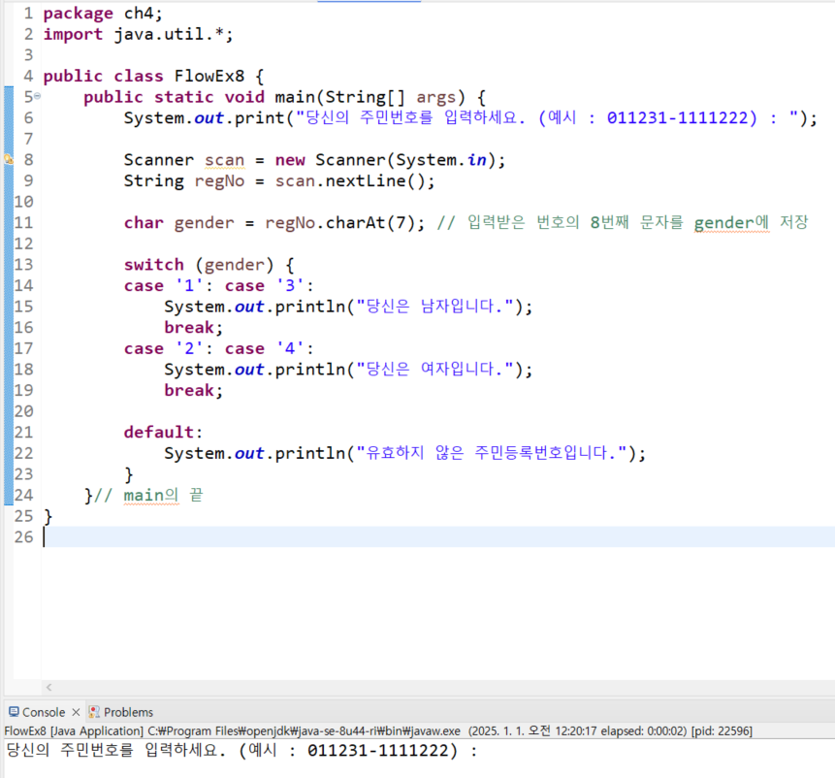This screenshot has height=778, width=835.
Task: Click the underlined 'gender에' word in line 11 comment
Action: (731, 222)
